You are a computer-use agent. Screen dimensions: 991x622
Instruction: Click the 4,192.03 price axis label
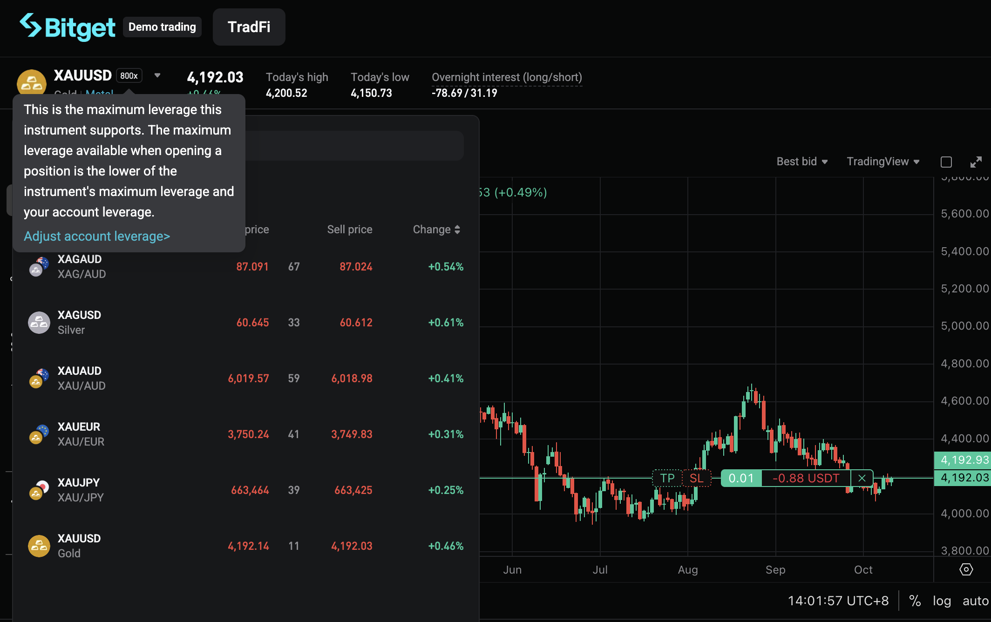click(963, 478)
